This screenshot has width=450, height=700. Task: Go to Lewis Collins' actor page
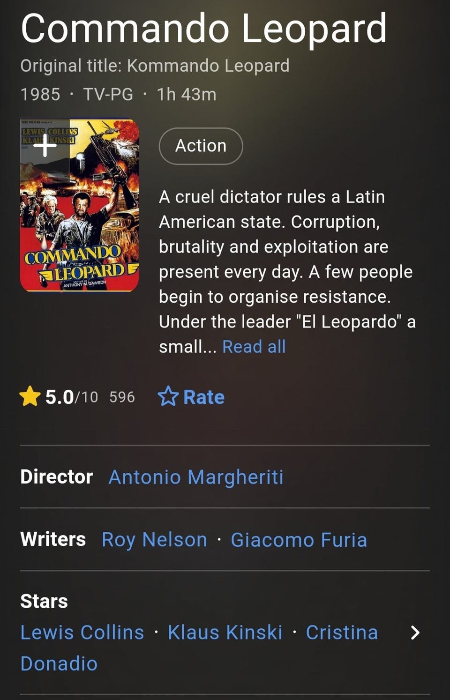click(82, 633)
